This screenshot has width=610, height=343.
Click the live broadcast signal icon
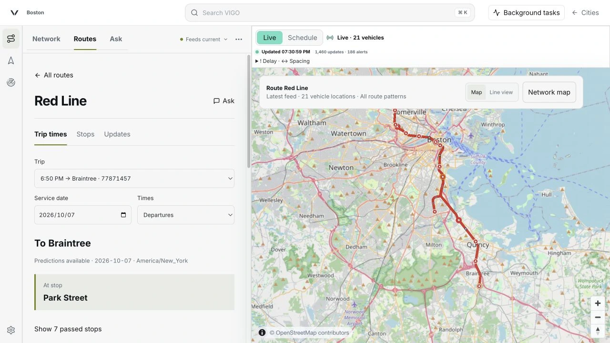point(330,38)
